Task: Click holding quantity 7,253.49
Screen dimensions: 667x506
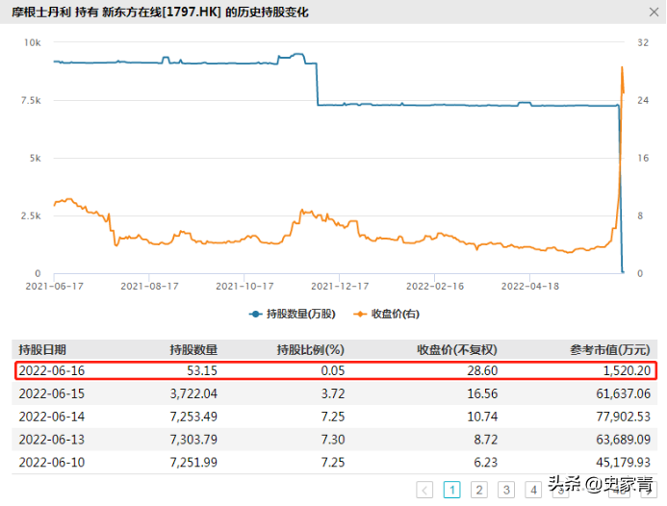Action: click(193, 417)
